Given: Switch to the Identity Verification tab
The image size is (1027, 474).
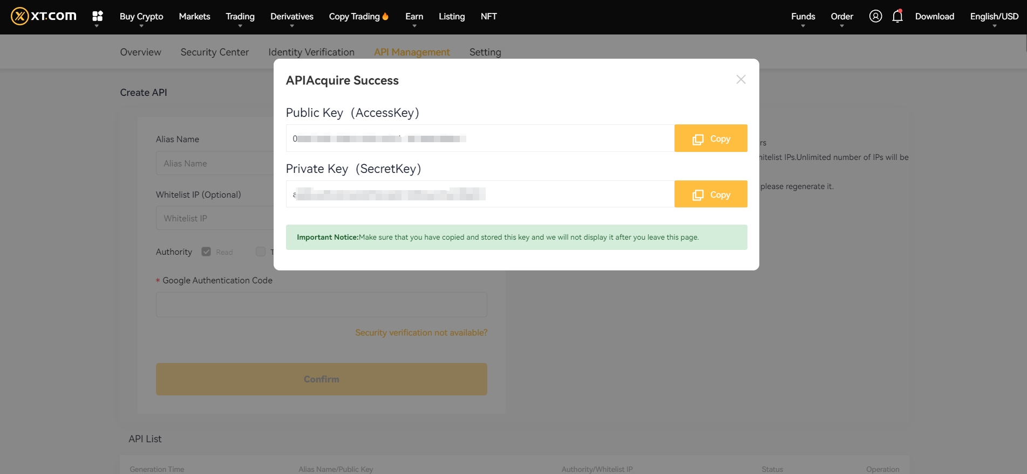Looking at the screenshot, I should (x=311, y=52).
